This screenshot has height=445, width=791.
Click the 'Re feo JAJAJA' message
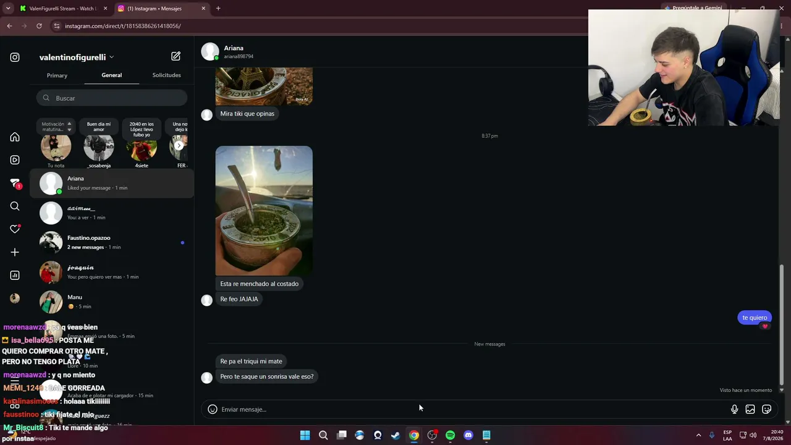tap(239, 299)
